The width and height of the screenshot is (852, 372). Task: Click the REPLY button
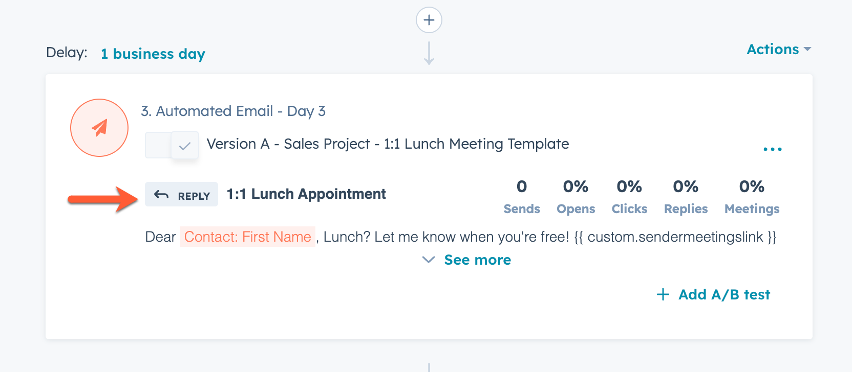[181, 194]
